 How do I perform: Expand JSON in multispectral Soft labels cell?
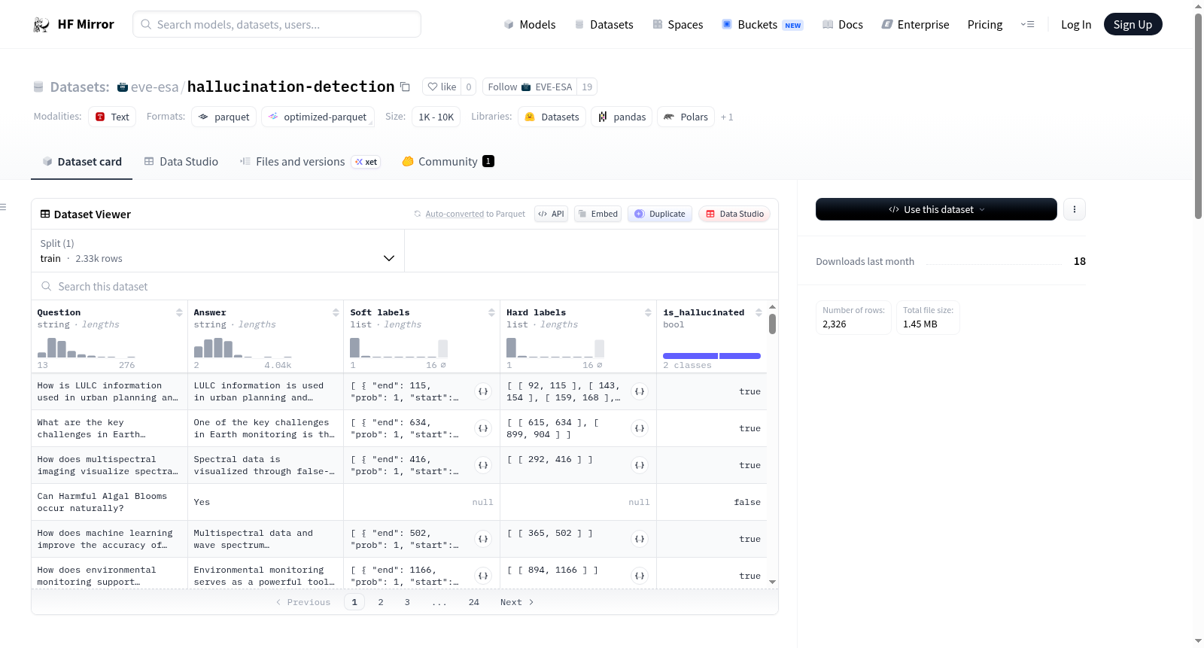pos(483,465)
